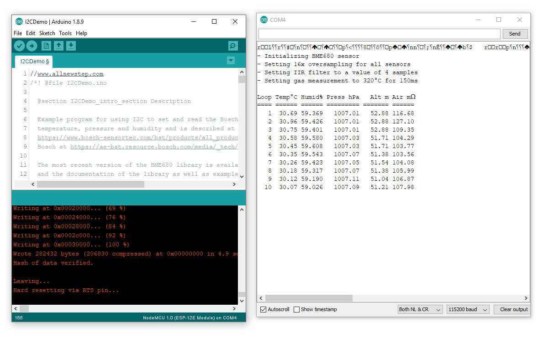
Task: Toggle the Autoscroll checkbox
Action: [263, 309]
